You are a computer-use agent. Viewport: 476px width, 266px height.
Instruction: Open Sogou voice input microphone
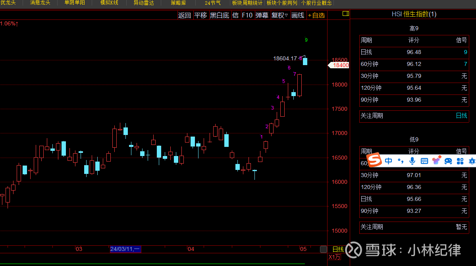click(412, 161)
